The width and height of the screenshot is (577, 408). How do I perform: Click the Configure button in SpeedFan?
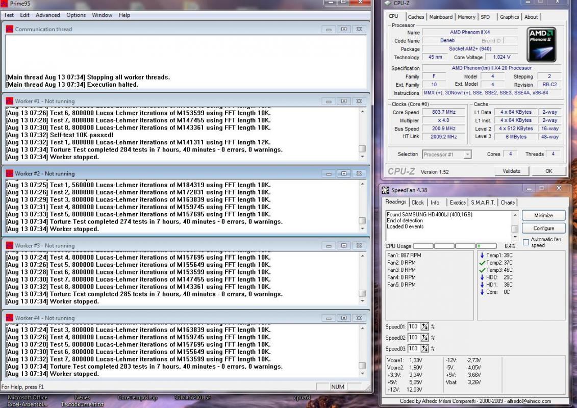[543, 228]
